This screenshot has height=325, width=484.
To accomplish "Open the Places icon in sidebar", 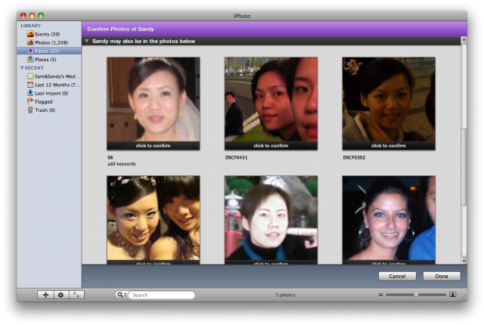I will coord(30,59).
